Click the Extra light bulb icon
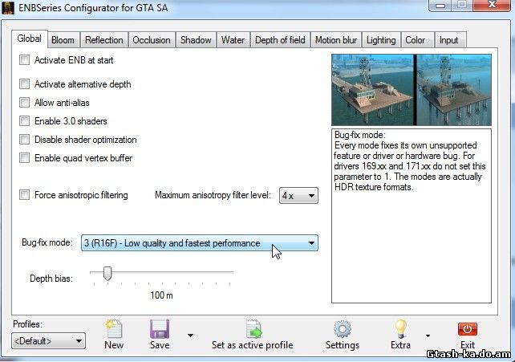 click(x=401, y=329)
